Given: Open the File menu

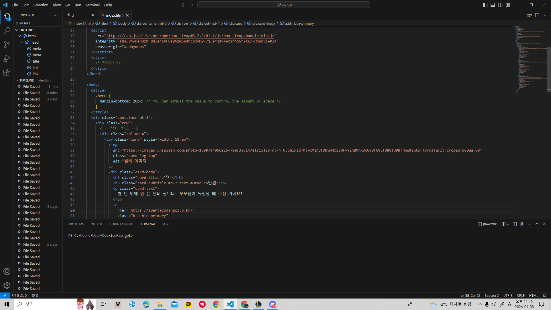Looking at the screenshot, I should pos(15,5).
